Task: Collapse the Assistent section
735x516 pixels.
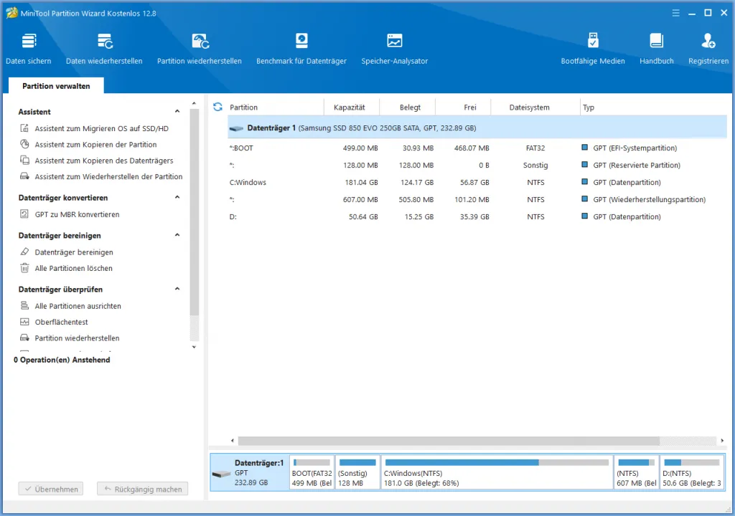Action: coord(177,111)
